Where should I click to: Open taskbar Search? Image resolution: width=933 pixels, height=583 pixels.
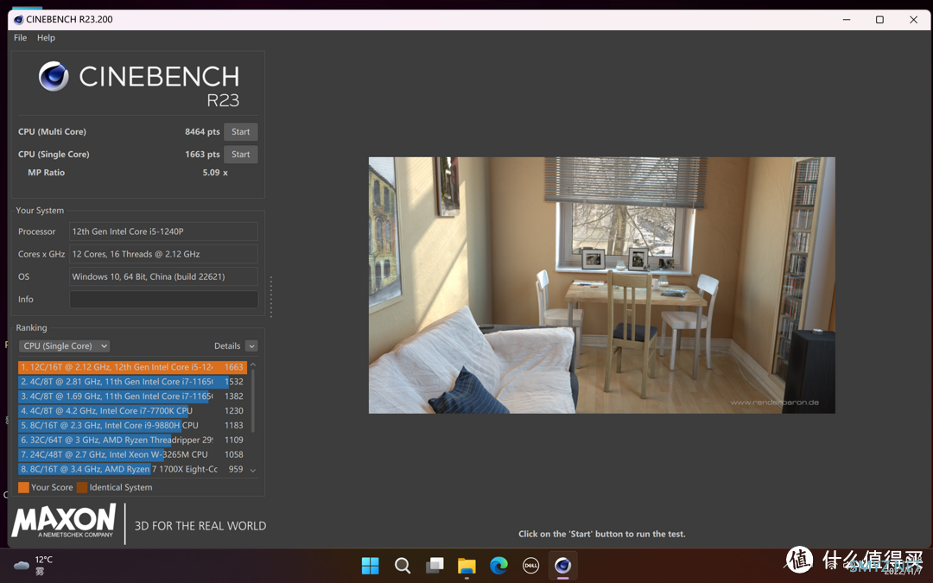(x=403, y=565)
